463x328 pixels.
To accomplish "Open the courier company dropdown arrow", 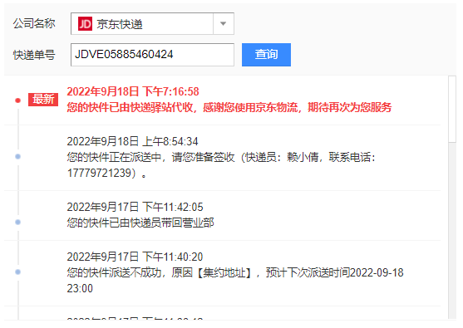I will click(224, 23).
